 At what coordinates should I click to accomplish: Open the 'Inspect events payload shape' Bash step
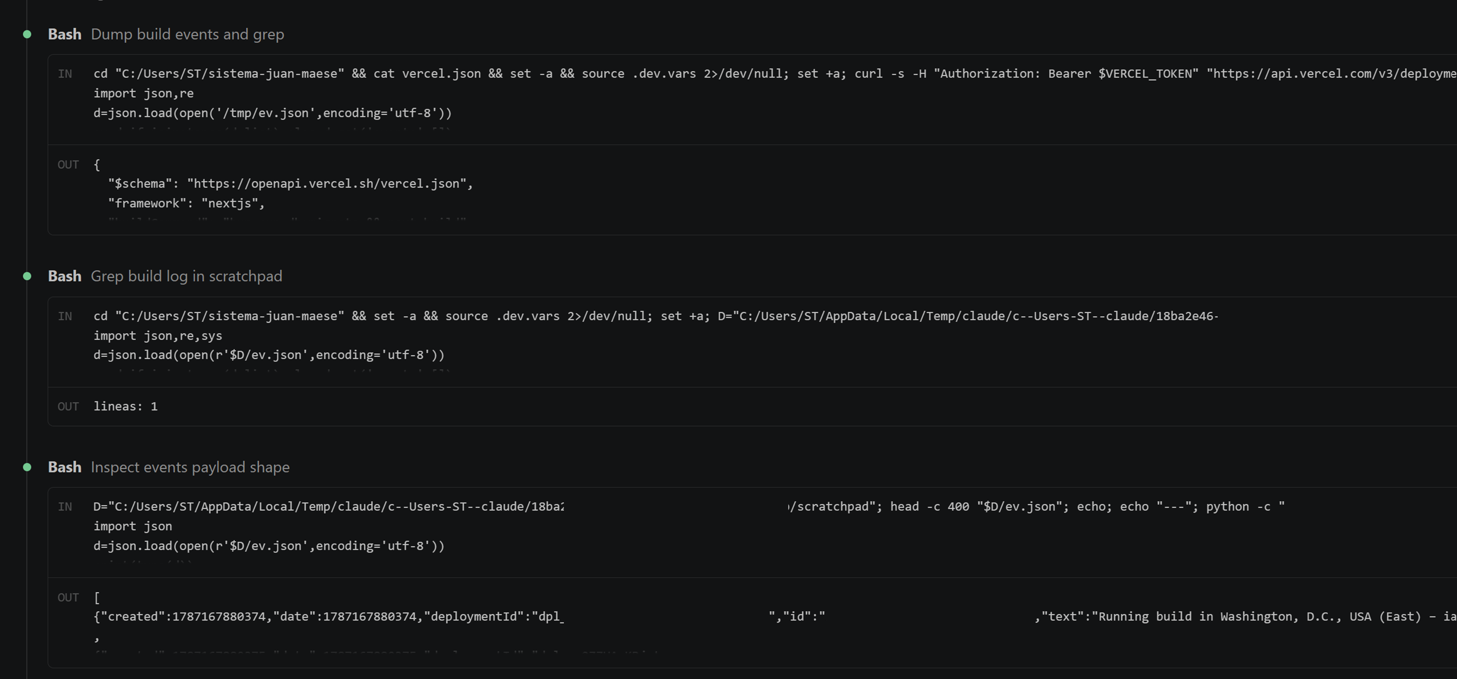pos(169,467)
